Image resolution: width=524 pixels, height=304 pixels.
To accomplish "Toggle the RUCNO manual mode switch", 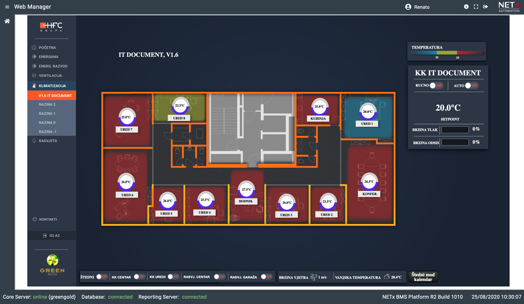I will (x=436, y=86).
